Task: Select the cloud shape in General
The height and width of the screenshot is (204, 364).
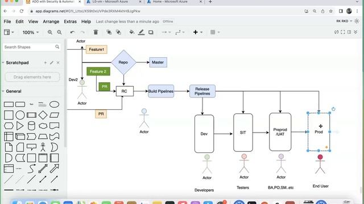Action: click(43, 126)
